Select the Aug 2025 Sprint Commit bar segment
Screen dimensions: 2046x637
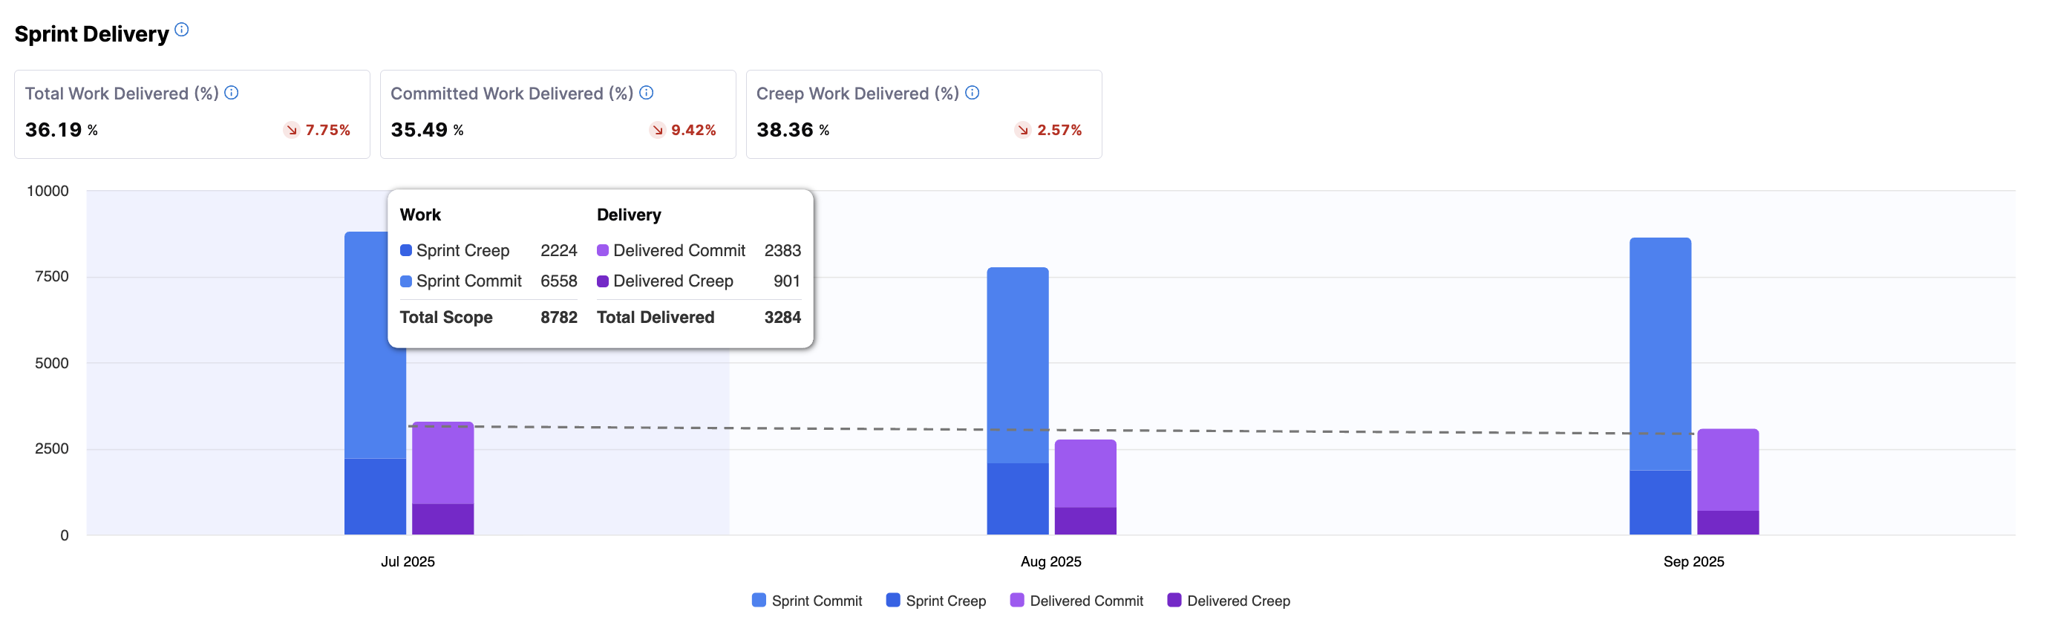point(1018,365)
